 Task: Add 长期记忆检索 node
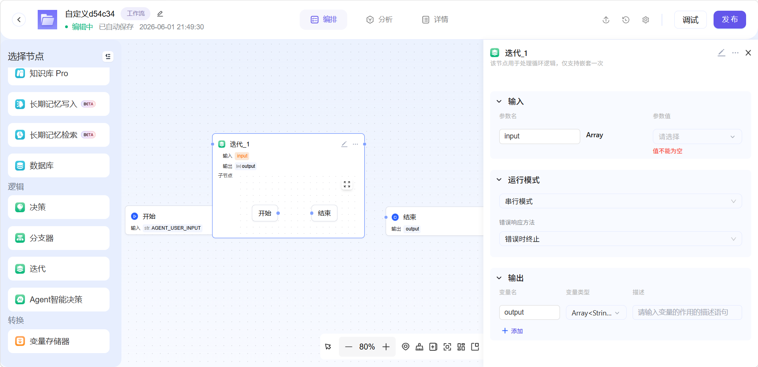(59, 135)
